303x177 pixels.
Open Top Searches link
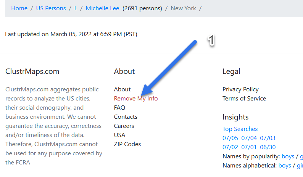pos(240,129)
